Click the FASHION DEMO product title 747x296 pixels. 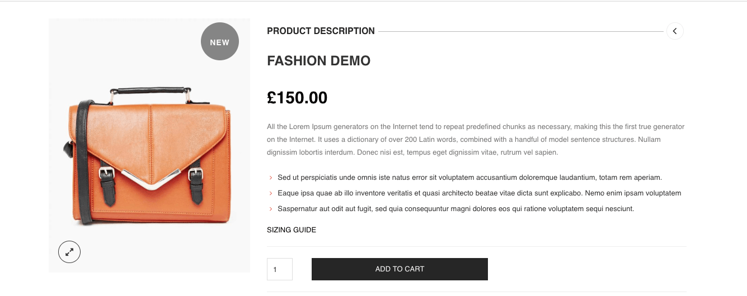(319, 61)
